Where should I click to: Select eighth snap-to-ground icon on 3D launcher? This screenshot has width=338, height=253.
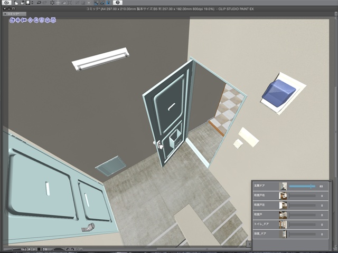tap(53, 20)
